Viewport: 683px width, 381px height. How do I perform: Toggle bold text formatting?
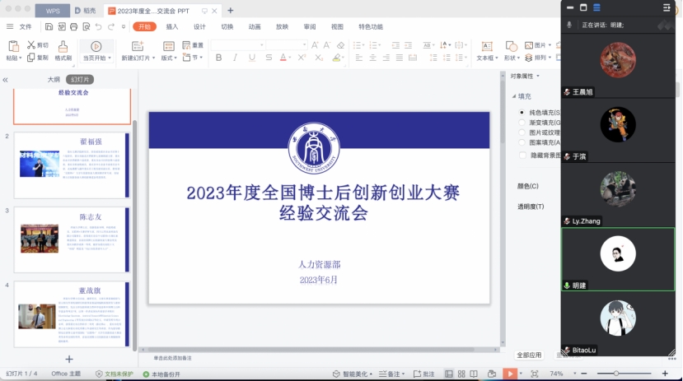[x=218, y=58]
